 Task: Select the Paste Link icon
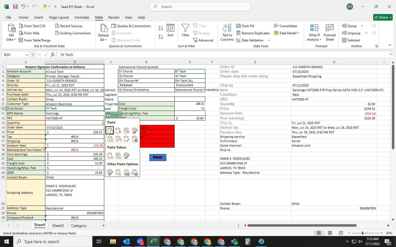pyautogui.click(x=118, y=172)
